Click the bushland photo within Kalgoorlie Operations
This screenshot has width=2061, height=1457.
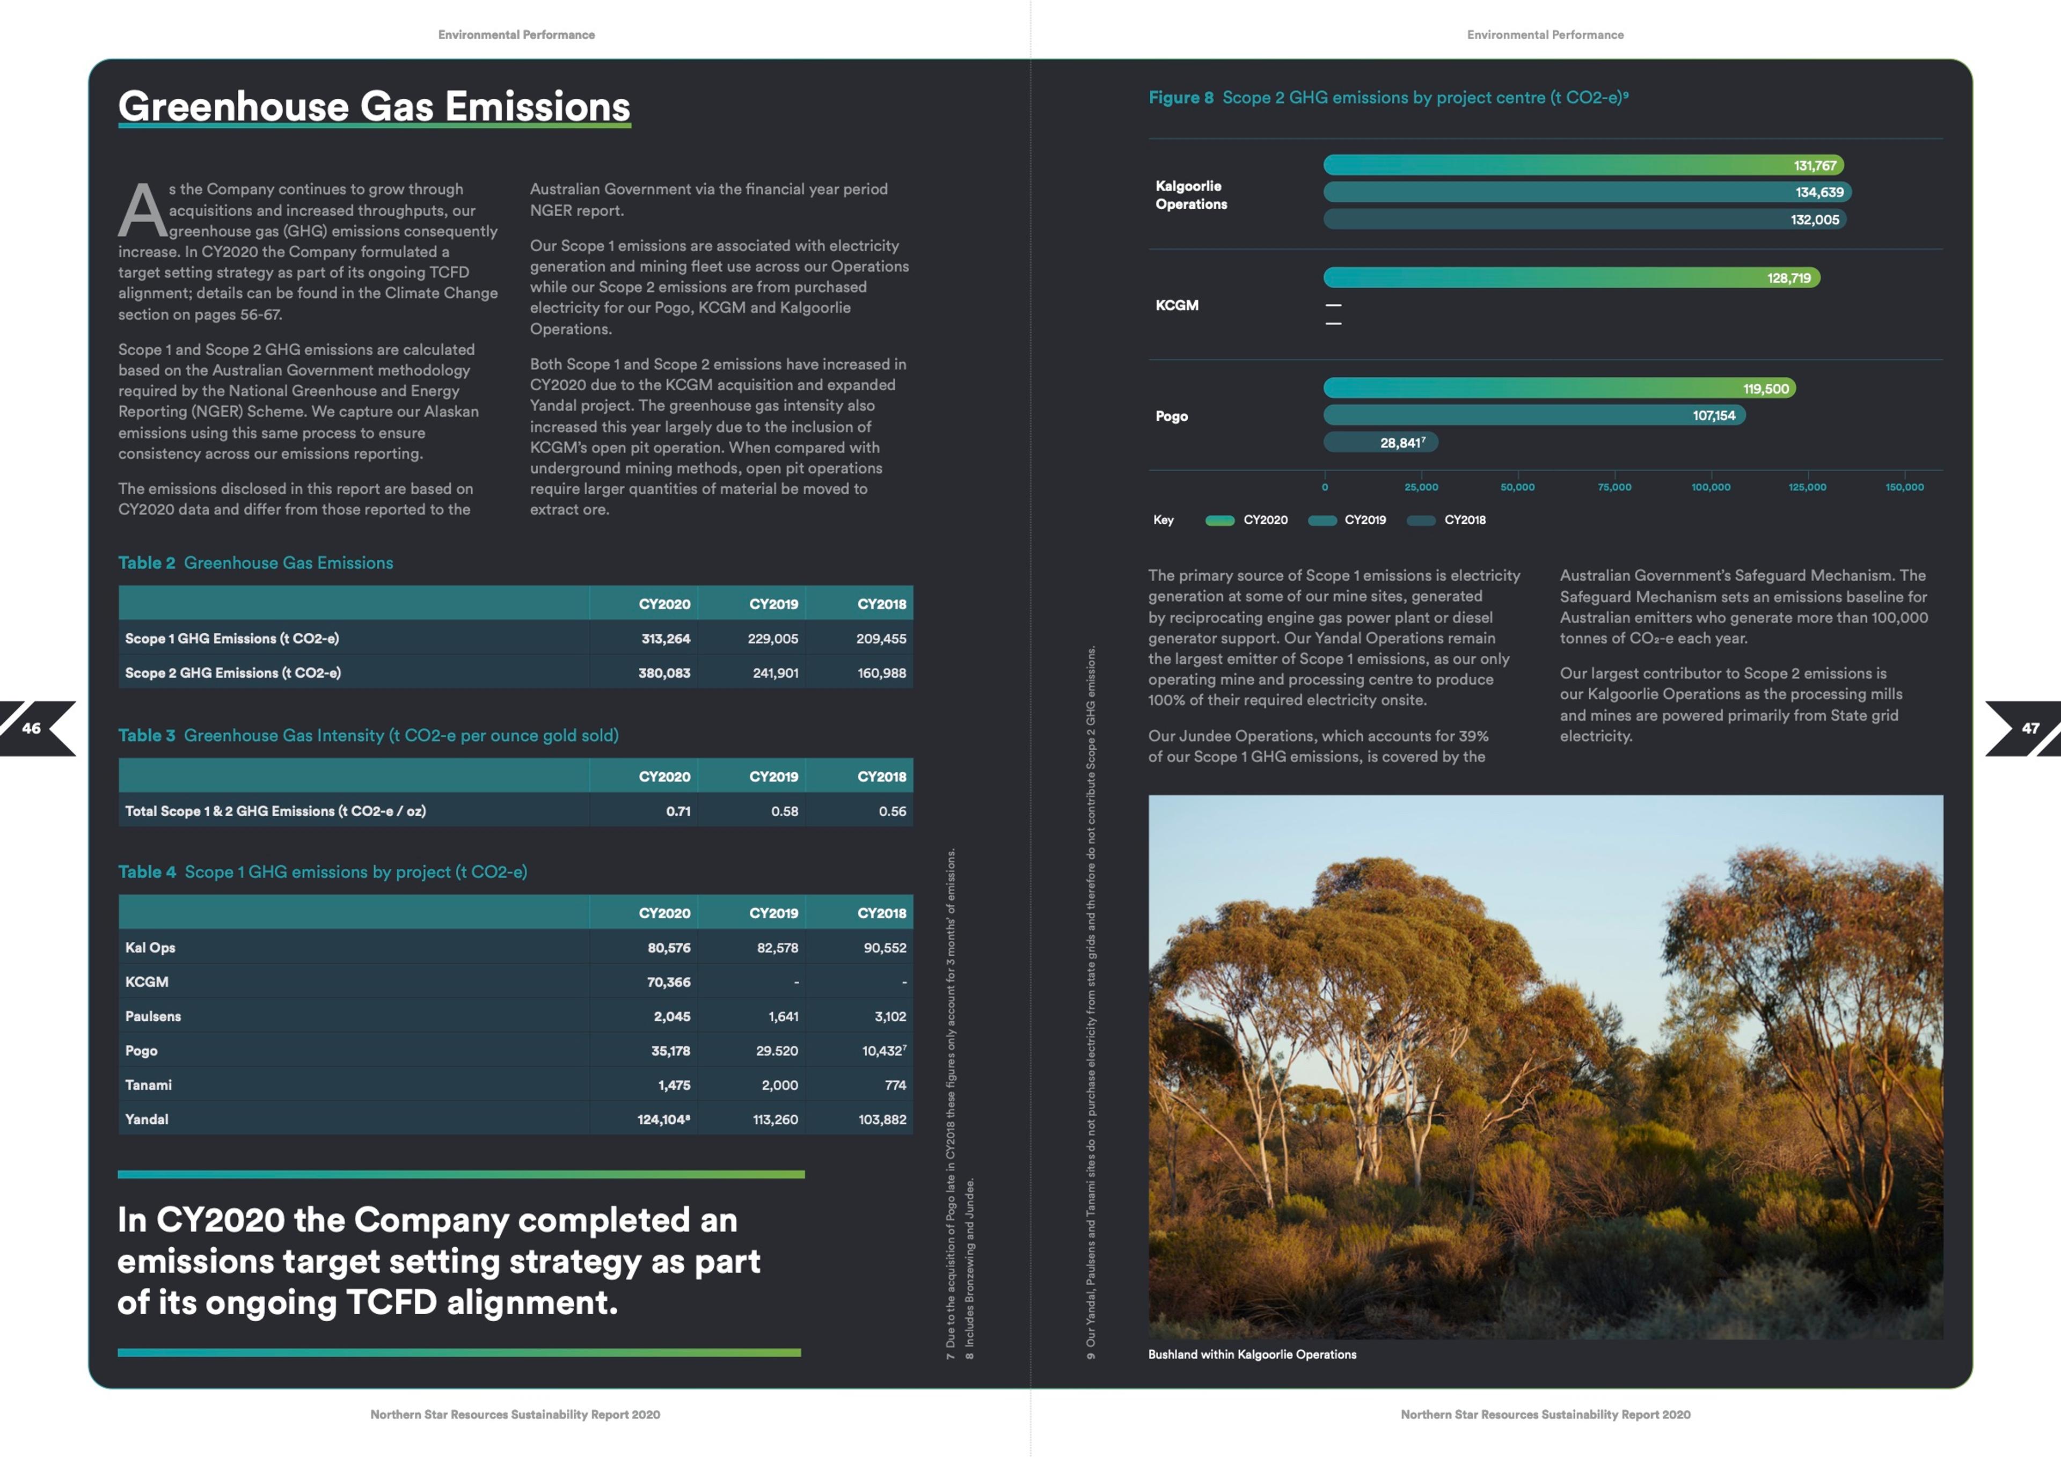click(x=1545, y=1067)
